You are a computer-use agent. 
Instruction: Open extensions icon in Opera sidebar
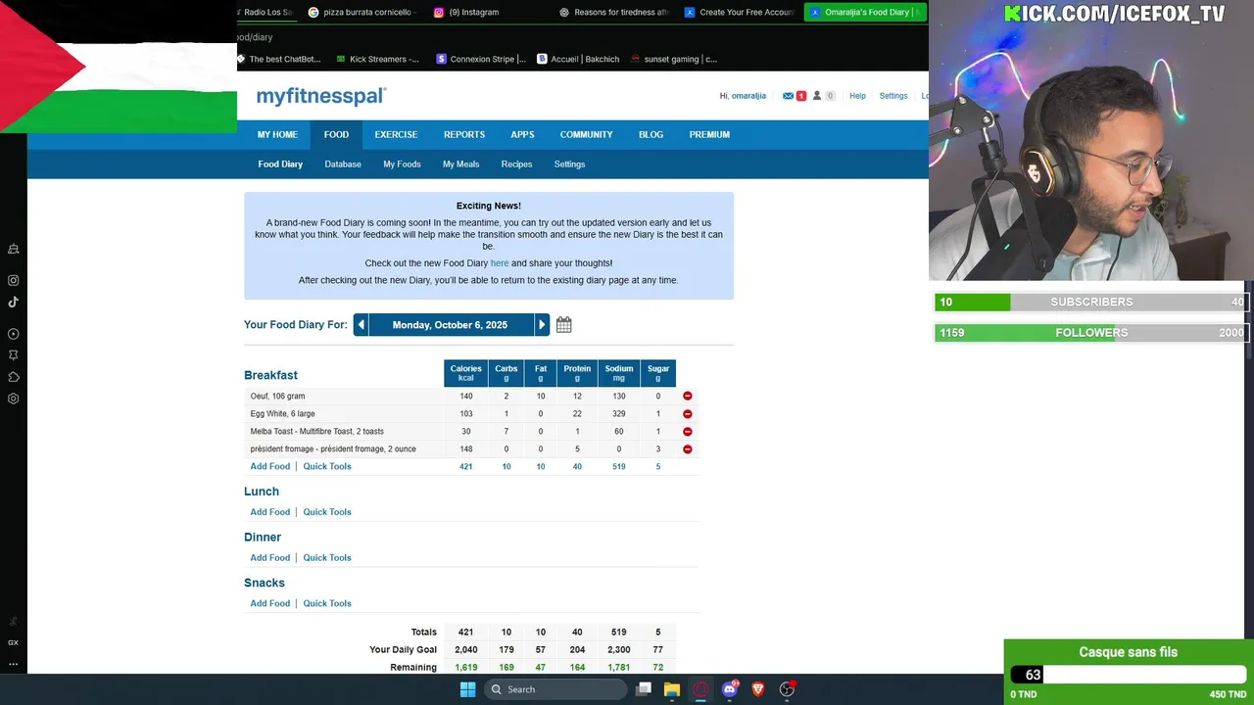click(x=14, y=377)
